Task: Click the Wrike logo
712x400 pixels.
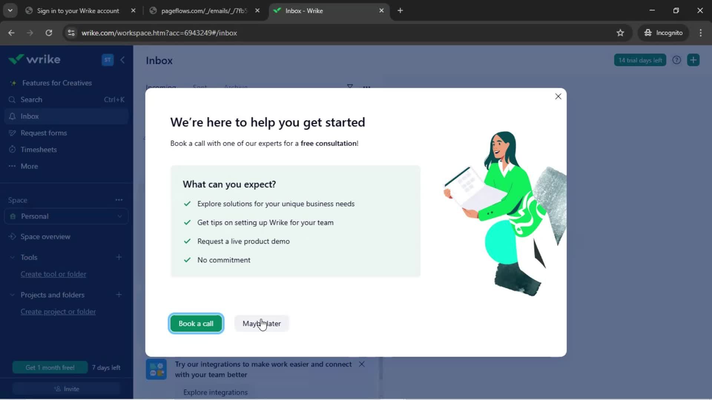Action: (34, 59)
